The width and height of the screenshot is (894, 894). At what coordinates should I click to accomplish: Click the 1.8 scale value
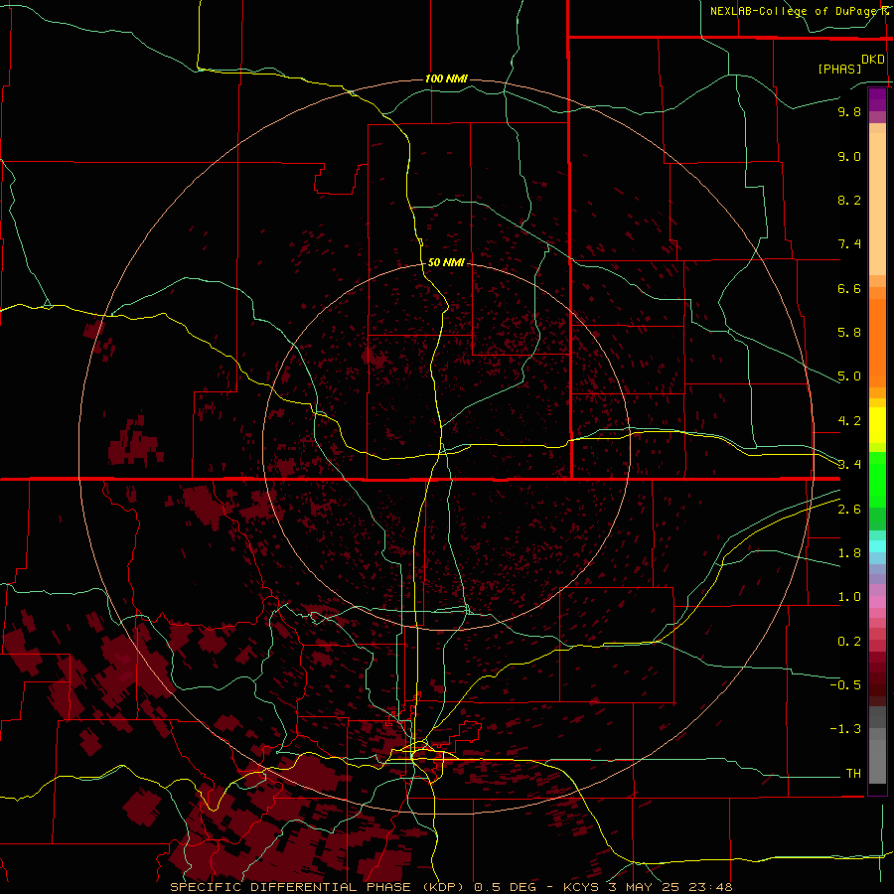click(849, 553)
